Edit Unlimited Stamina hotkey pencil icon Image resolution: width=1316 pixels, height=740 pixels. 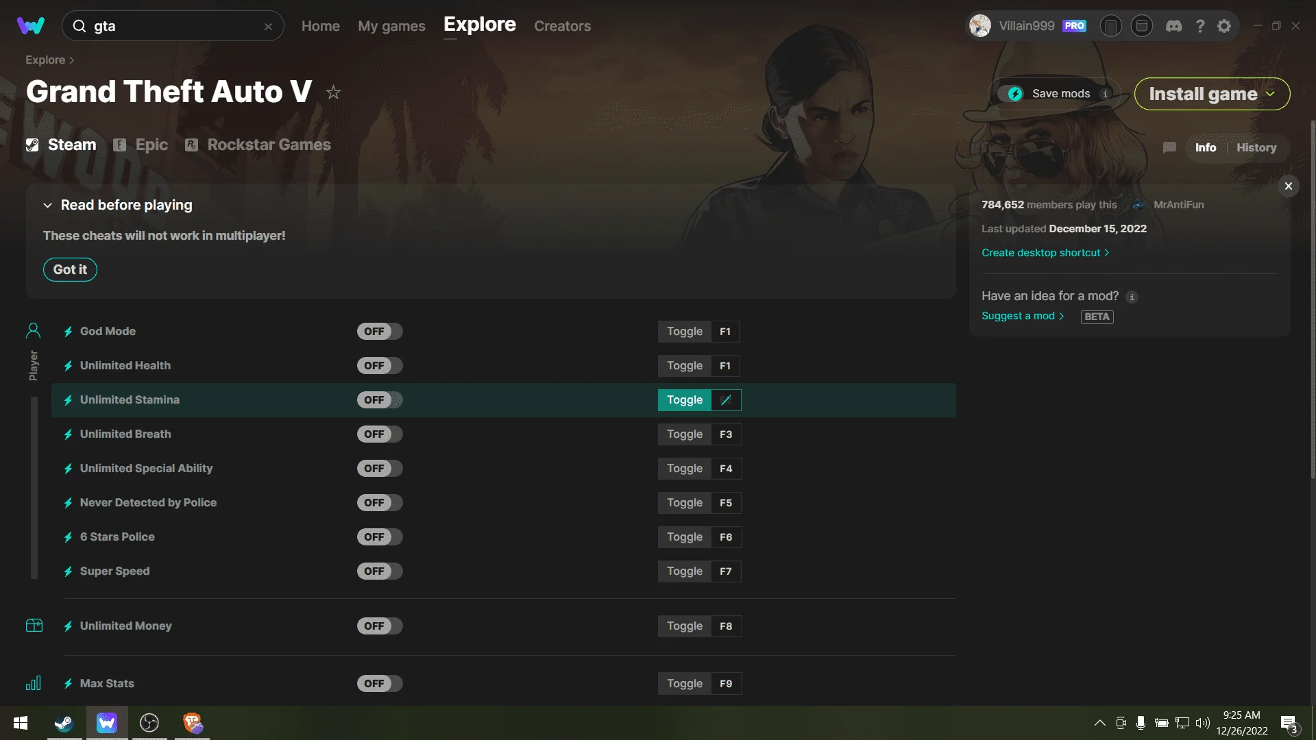tap(727, 400)
